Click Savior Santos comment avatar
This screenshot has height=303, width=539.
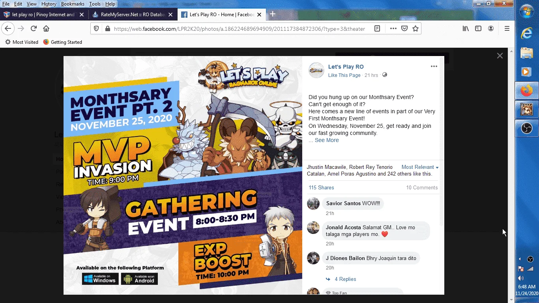click(x=313, y=204)
